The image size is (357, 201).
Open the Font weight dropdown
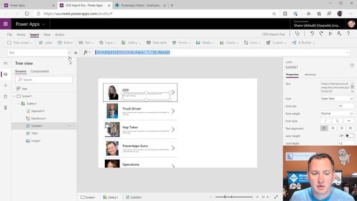tap(337, 113)
